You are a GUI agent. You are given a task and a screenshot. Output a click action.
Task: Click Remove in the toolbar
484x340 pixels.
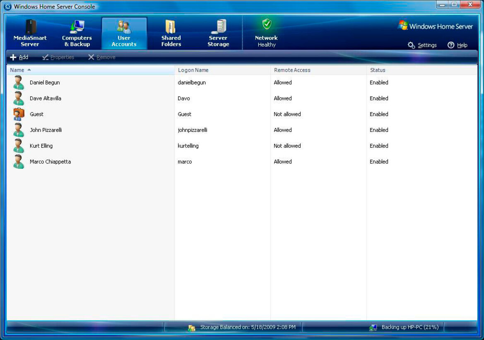(102, 57)
